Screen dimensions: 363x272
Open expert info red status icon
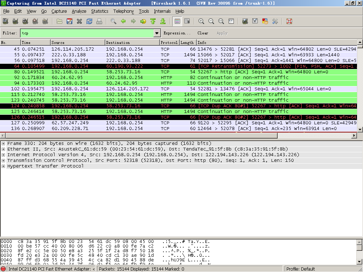click(3, 269)
